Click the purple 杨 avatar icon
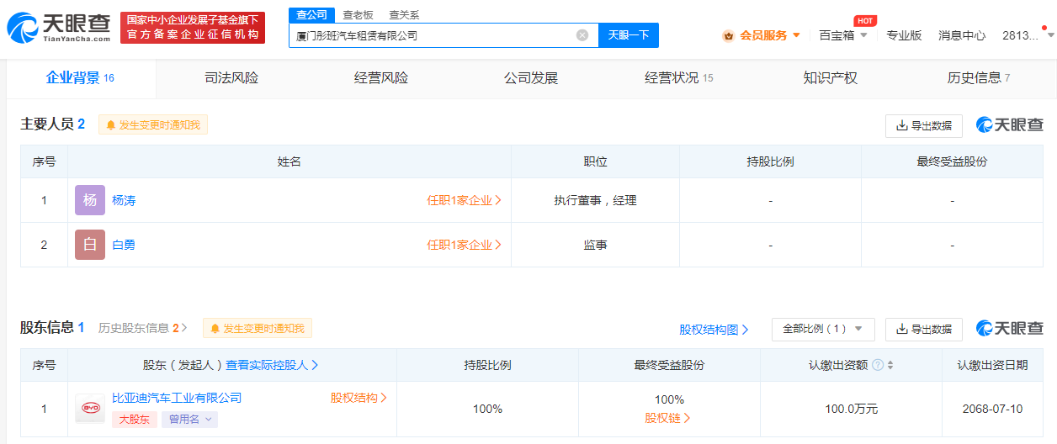Screen dimensions: 1057x444 tap(90, 200)
